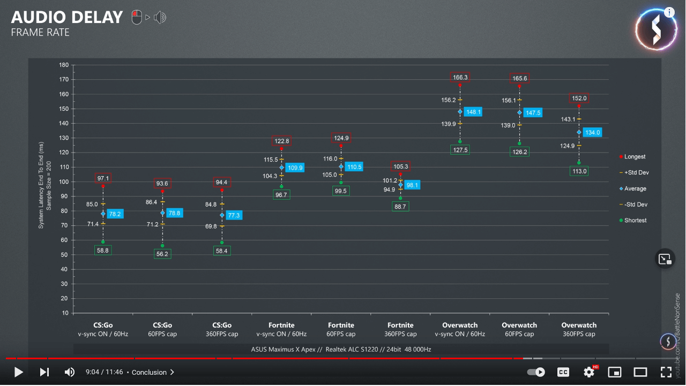Open the player Settings gear
686x386 pixels.
(588, 372)
